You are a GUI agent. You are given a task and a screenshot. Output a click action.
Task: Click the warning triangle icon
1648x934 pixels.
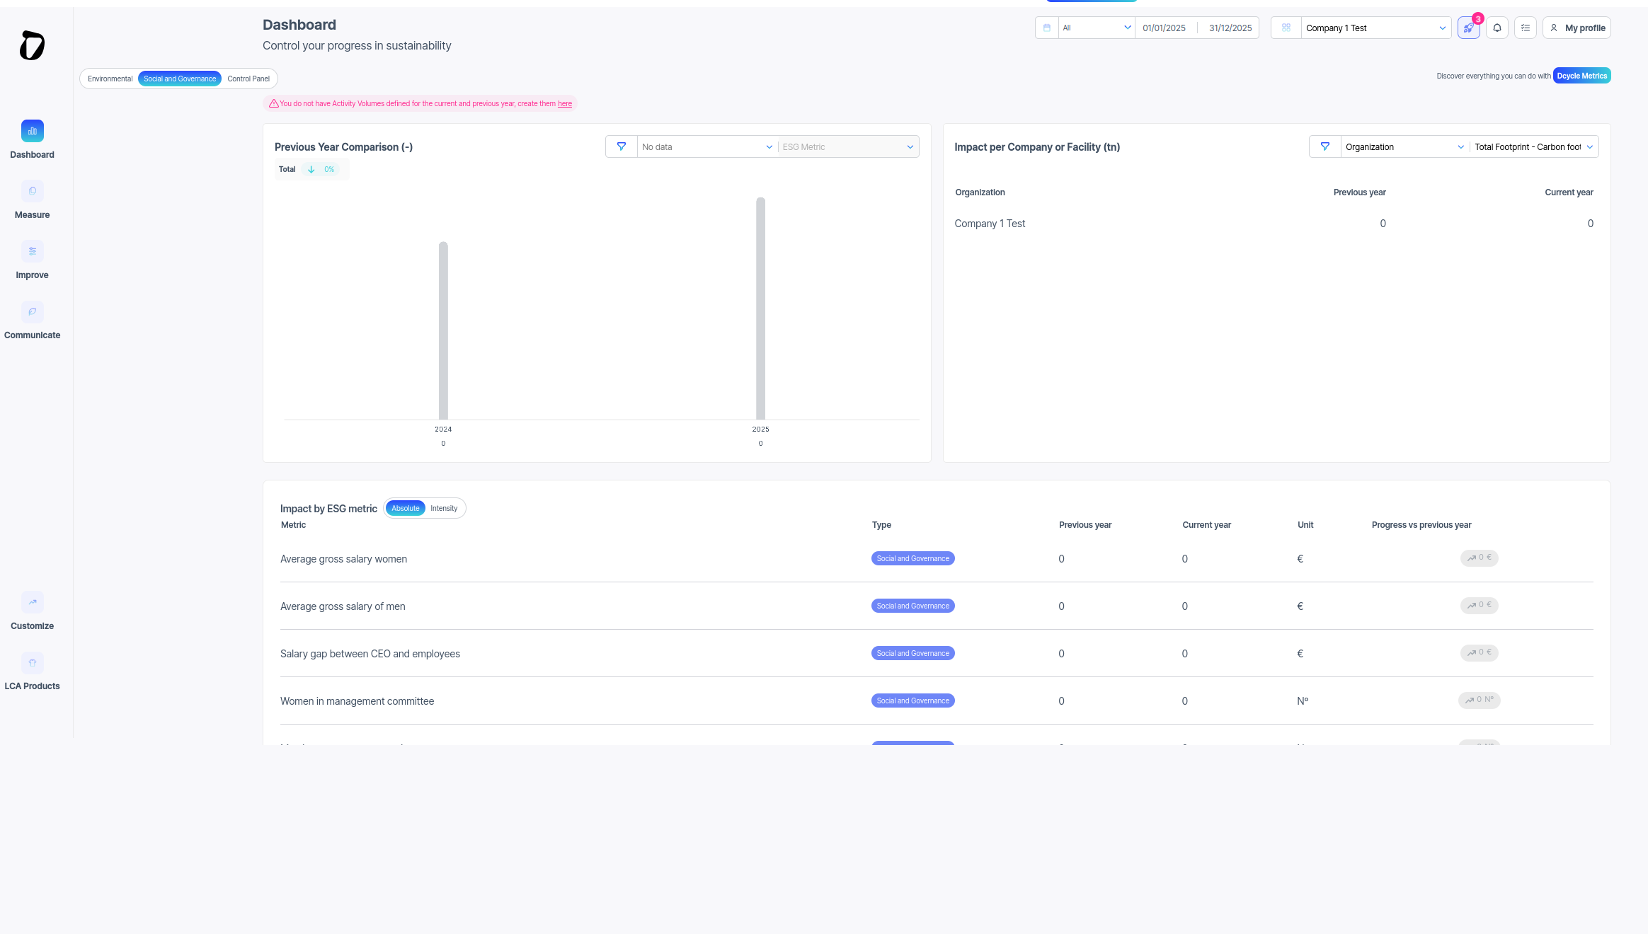pyautogui.click(x=273, y=103)
